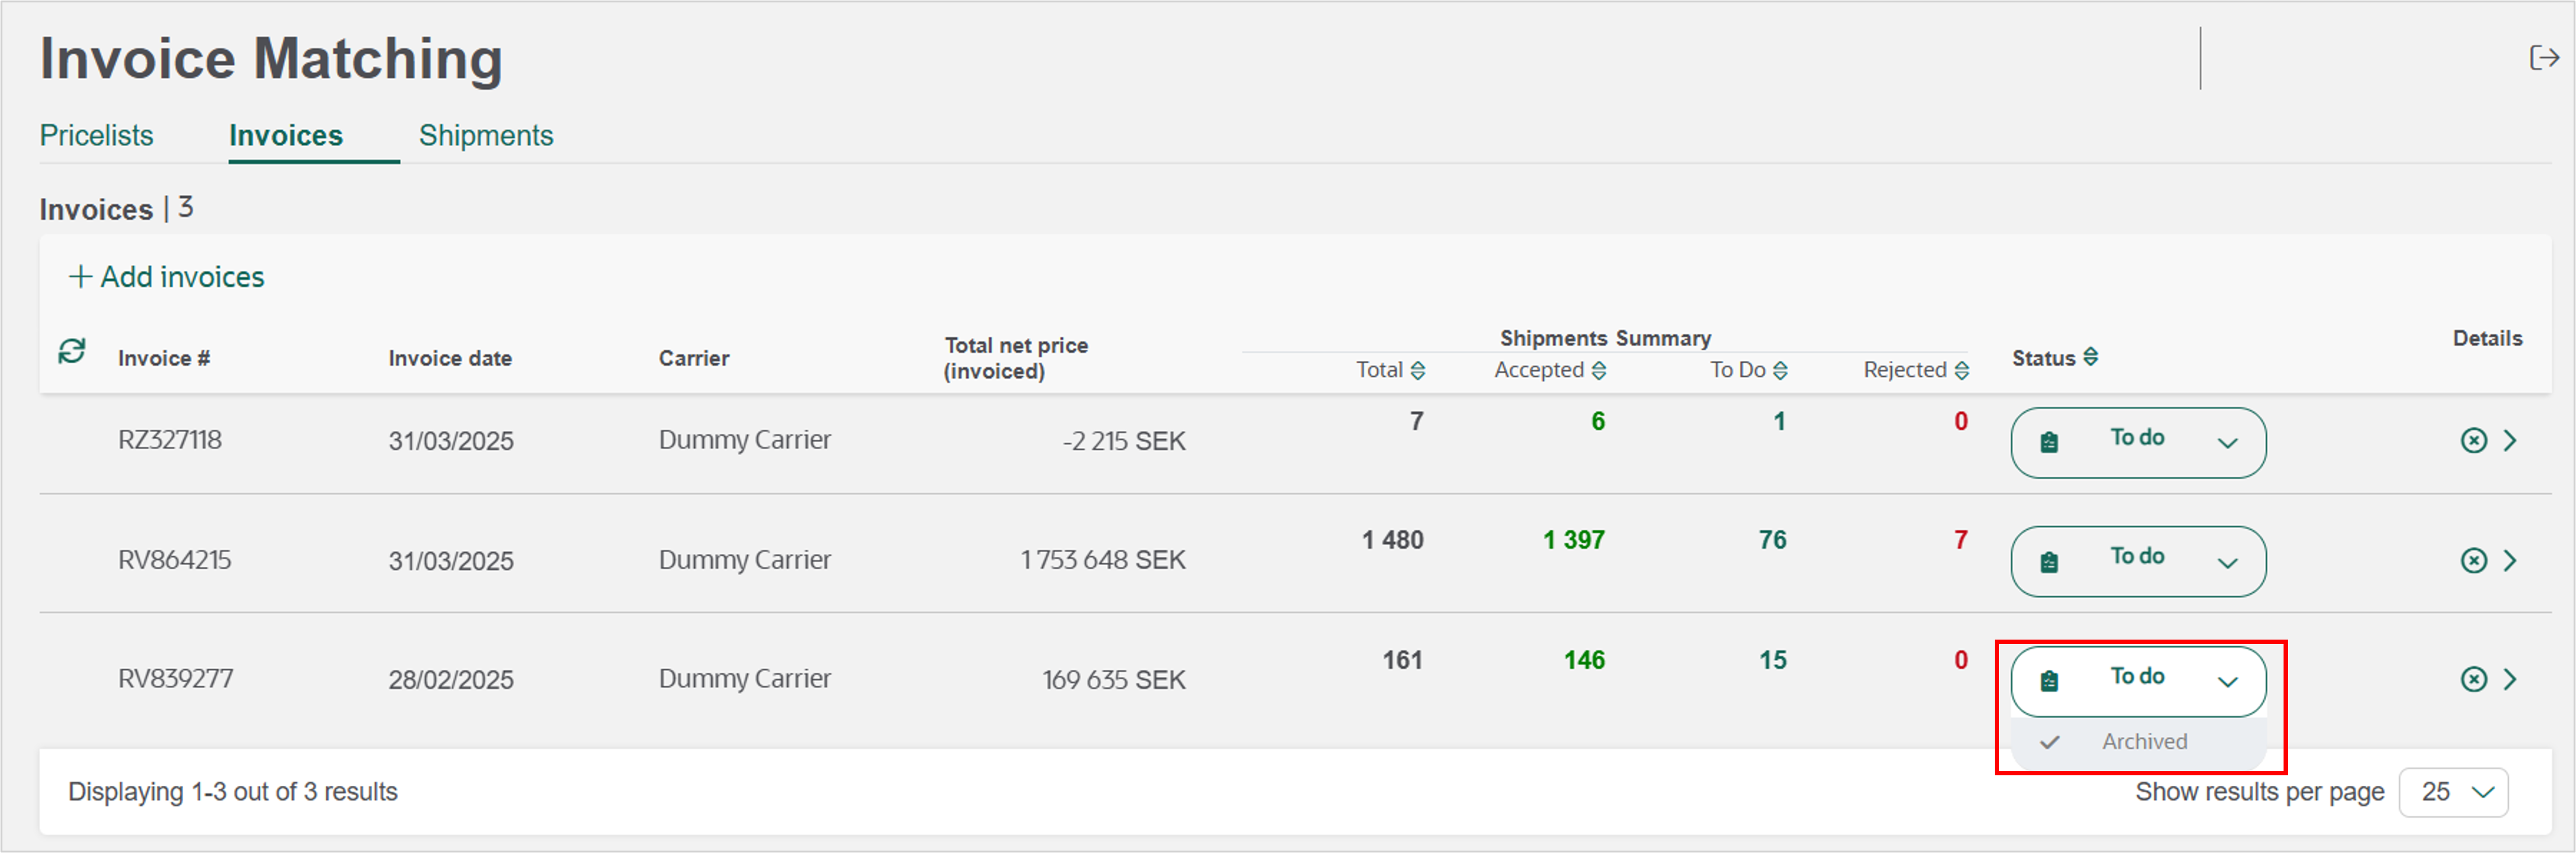Click the delete icon for invoice RV839277
Image resolution: width=2576 pixels, height=853 pixels.
tap(2473, 680)
